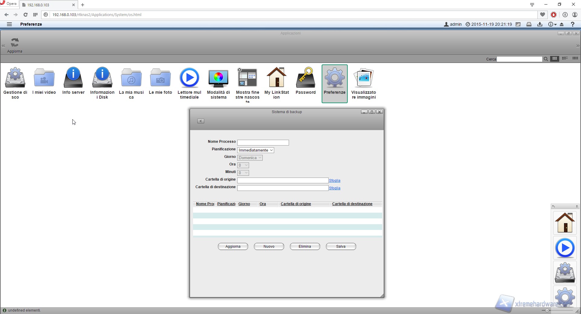The image size is (581, 314).
Task: Launch Lettore multimediale player icon
Action: tap(189, 78)
